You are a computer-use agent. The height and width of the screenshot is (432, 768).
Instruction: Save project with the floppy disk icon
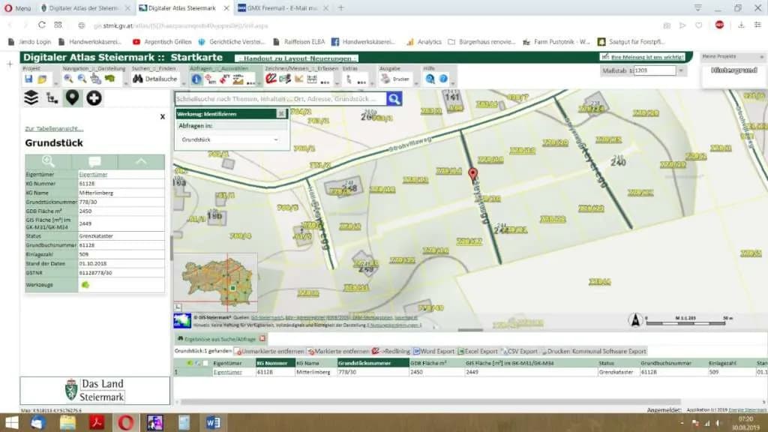click(28, 79)
